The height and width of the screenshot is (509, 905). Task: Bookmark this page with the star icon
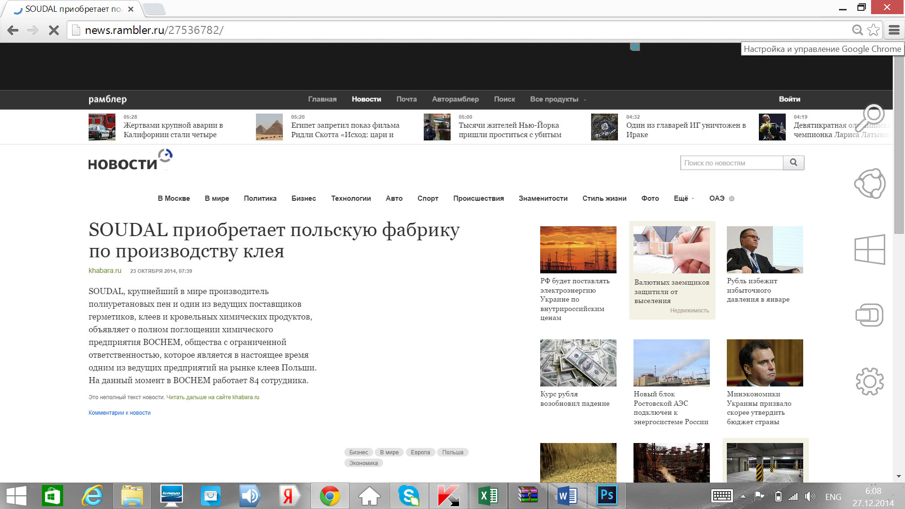[873, 30]
